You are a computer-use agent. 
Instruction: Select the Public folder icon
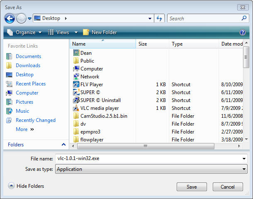(76, 61)
